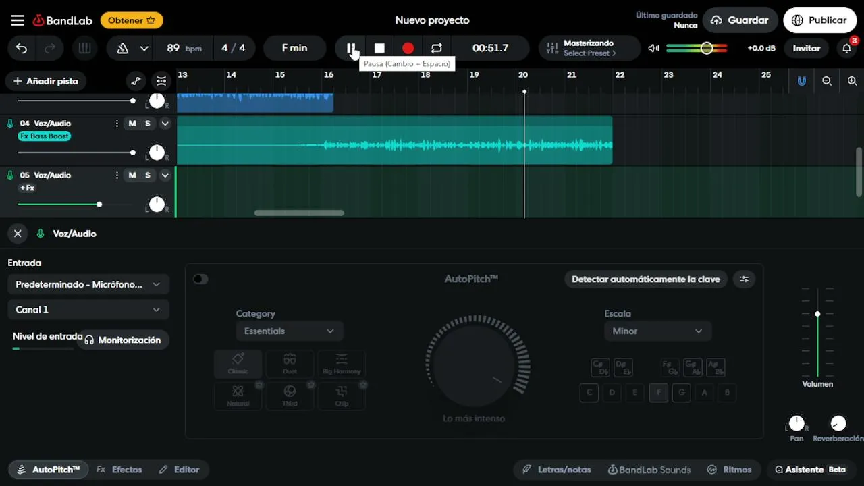
Task: Click the microphone icon of track 05
Action: pos(10,175)
